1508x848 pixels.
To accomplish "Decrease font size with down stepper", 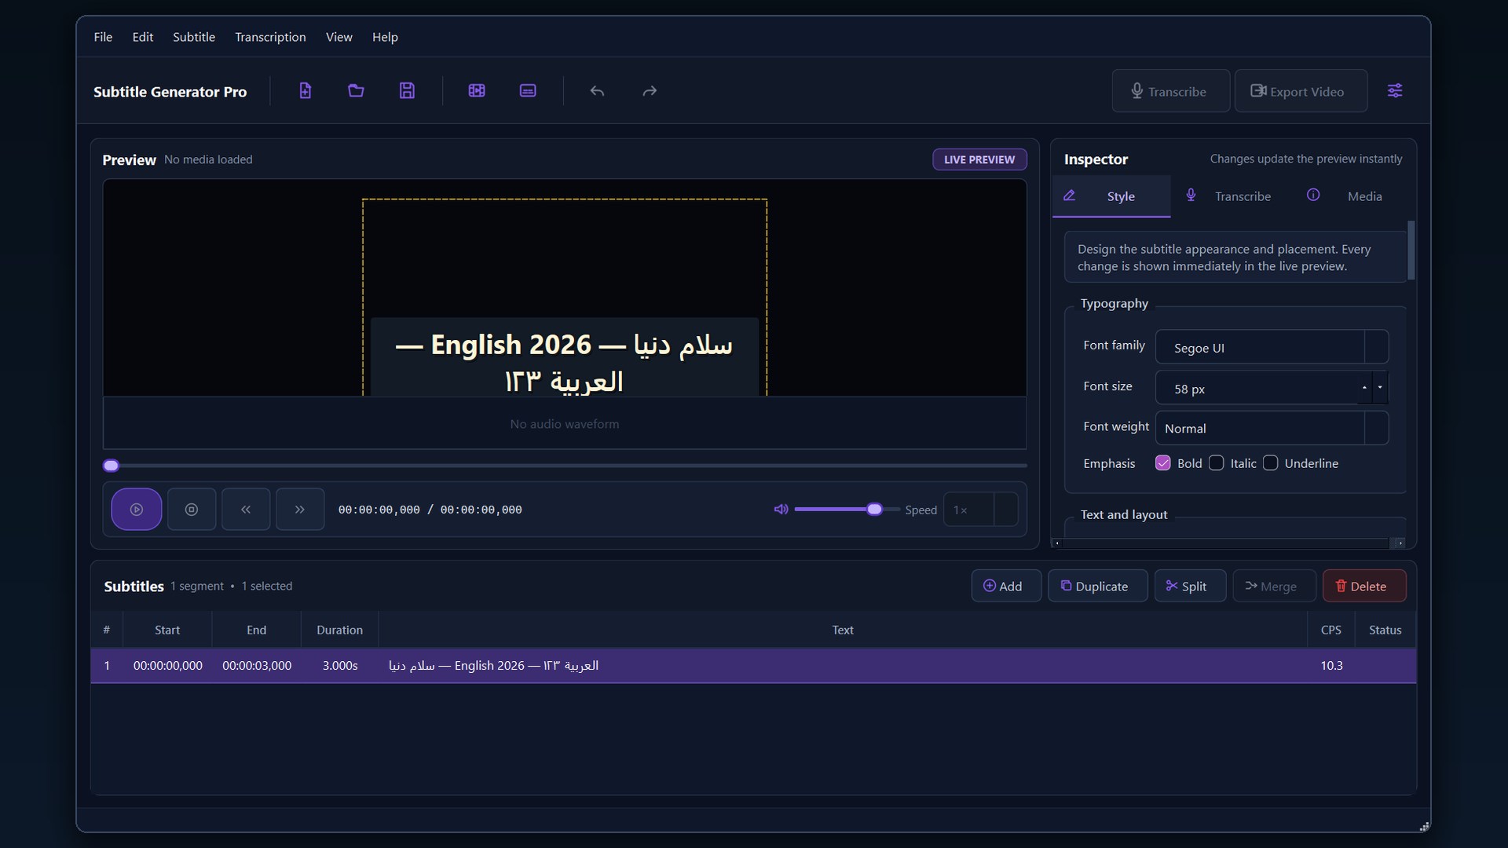I will click(1380, 387).
